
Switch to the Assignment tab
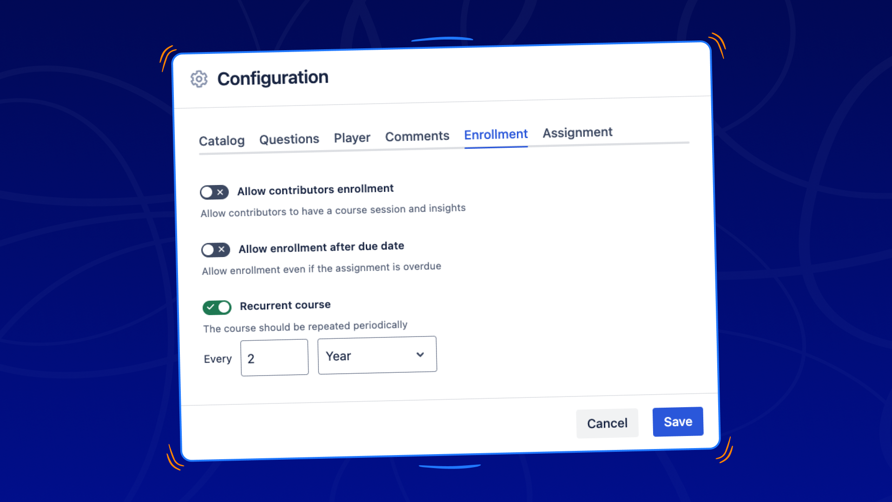577,132
